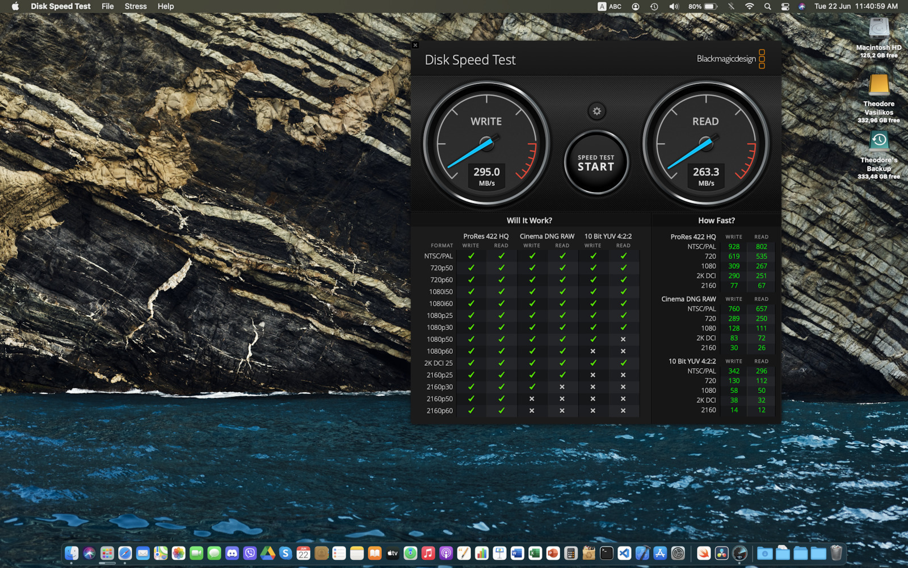Open the Wi-Fi menu

coord(750,6)
